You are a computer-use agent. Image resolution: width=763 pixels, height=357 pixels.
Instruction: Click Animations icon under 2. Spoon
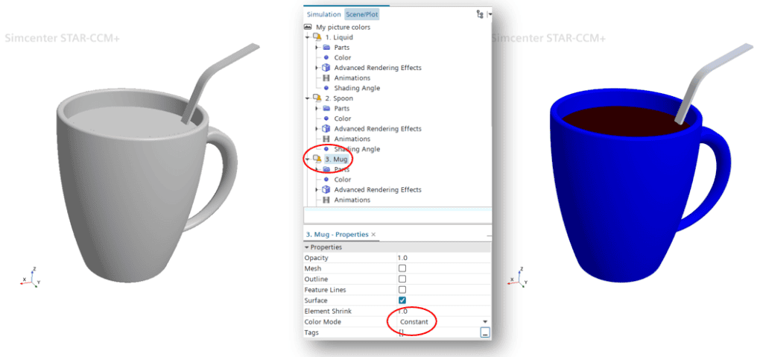[326, 139]
